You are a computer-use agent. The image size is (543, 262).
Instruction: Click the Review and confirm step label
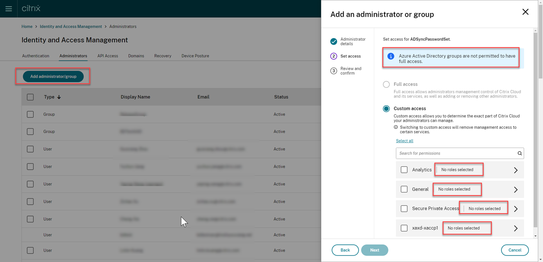click(351, 71)
